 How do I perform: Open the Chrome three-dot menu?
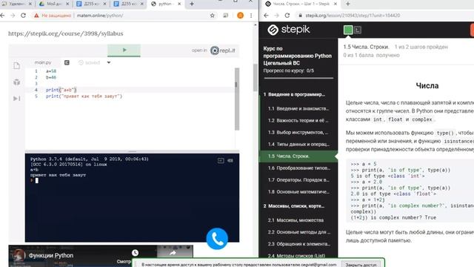[251, 16]
